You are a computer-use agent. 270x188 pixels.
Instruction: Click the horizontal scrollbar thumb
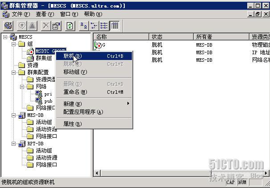(x=156, y=173)
